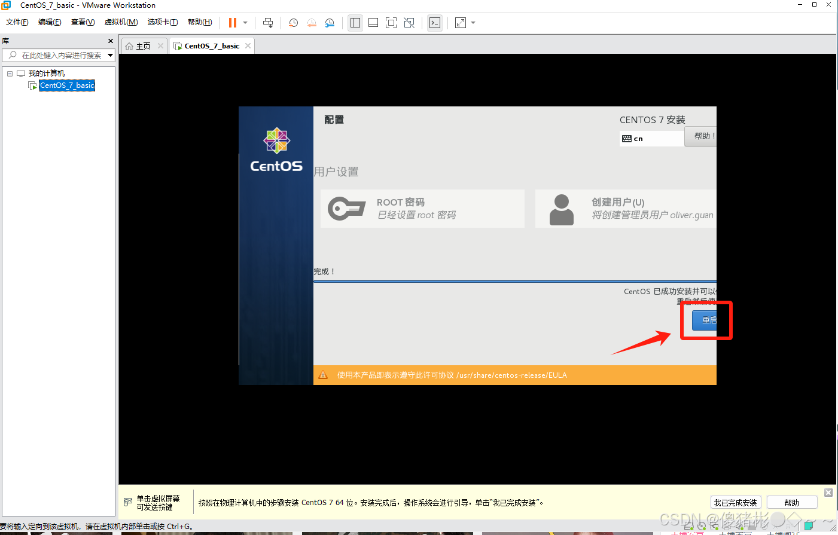Screen dimensions: 838x535
Task: Click the 重启 reboot button in the installer
Action: [x=705, y=320]
